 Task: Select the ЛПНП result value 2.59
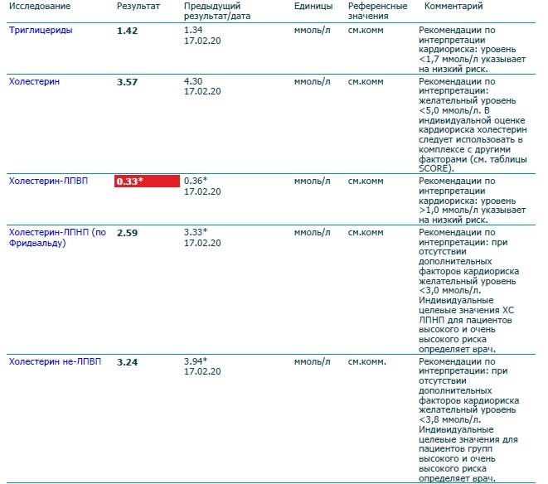click(x=127, y=233)
